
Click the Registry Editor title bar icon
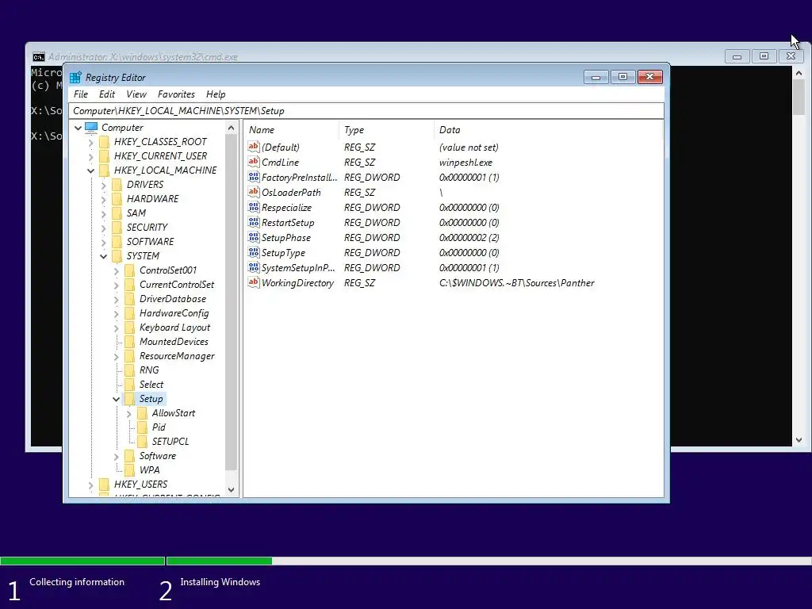pos(75,78)
